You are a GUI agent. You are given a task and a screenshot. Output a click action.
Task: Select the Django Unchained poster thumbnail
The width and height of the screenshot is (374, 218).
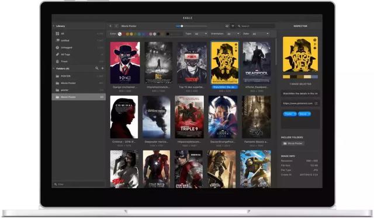125,62
